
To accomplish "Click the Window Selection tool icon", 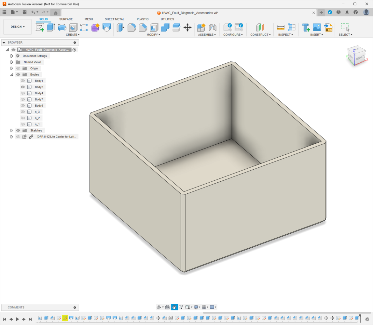I will pyautogui.click(x=345, y=27).
